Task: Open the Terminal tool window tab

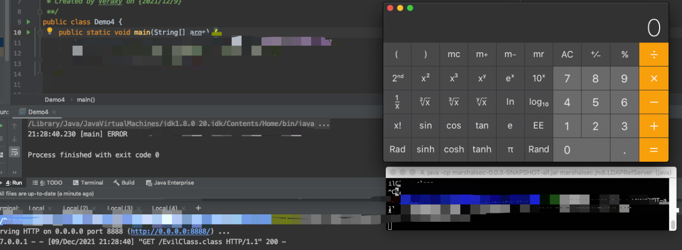Action: pos(88,182)
